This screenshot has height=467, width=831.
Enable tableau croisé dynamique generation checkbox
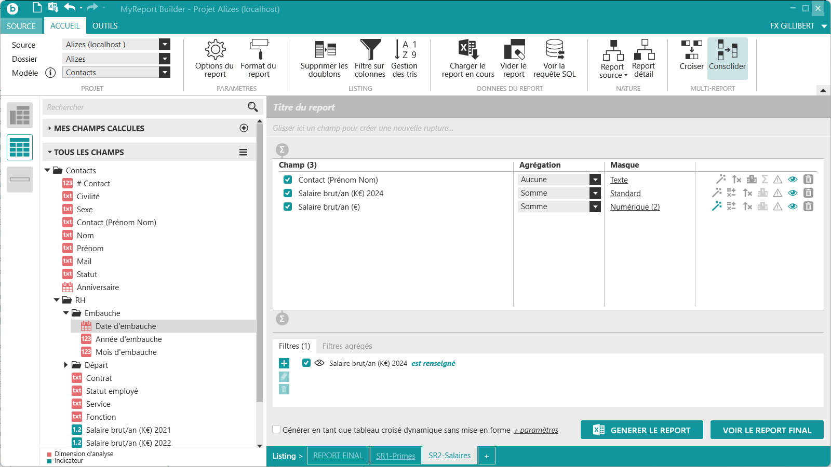(x=277, y=430)
